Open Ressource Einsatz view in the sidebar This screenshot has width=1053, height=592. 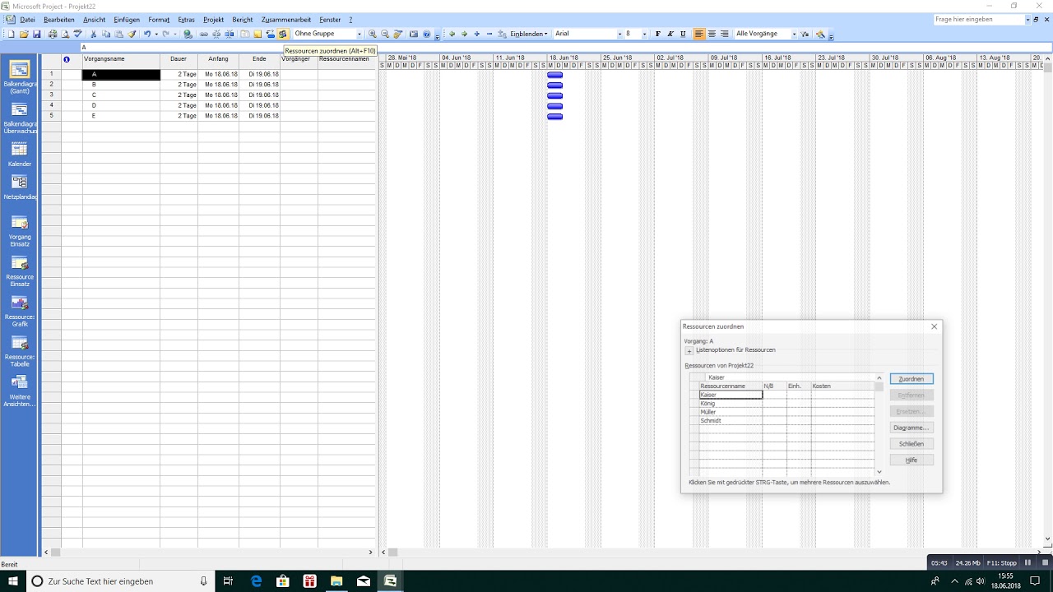click(x=19, y=271)
